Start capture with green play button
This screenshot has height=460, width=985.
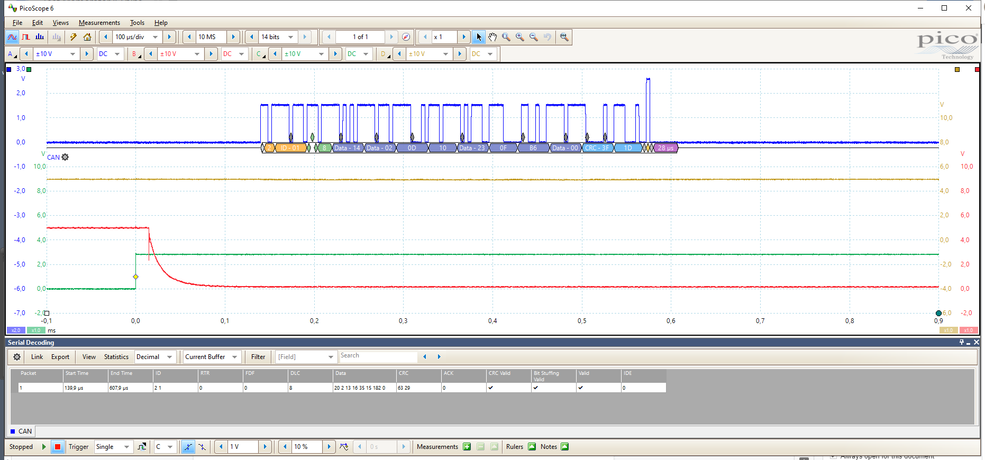[44, 447]
